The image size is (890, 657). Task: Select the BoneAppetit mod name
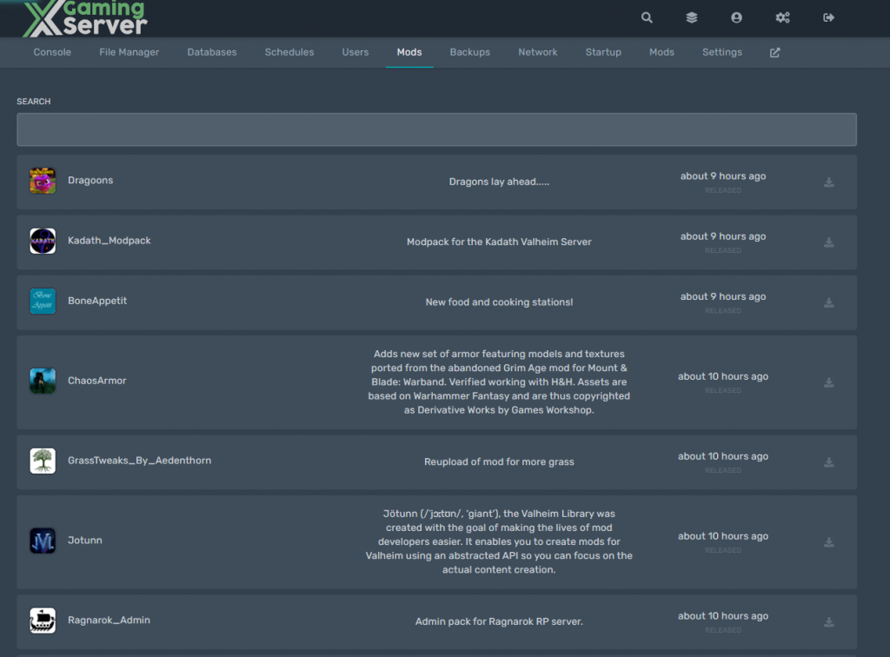[97, 301]
